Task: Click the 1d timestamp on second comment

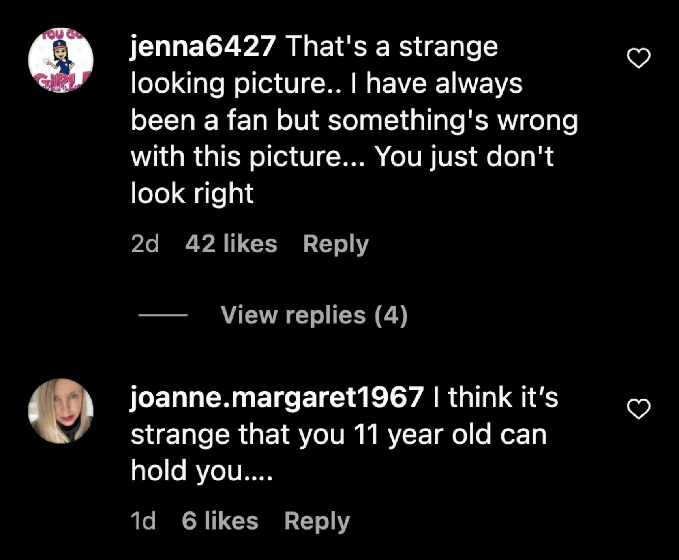Action: (143, 521)
